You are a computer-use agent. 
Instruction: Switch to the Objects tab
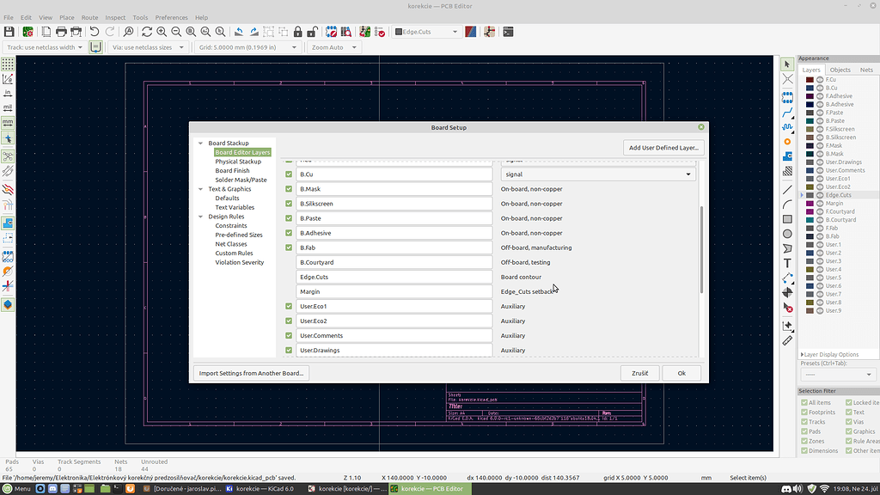pyautogui.click(x=840, y=70)
